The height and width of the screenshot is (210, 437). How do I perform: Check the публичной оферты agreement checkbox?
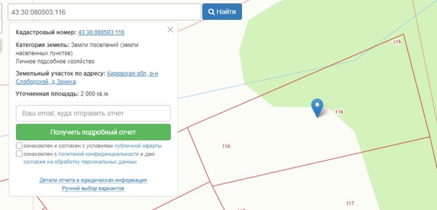coord(19,146)
